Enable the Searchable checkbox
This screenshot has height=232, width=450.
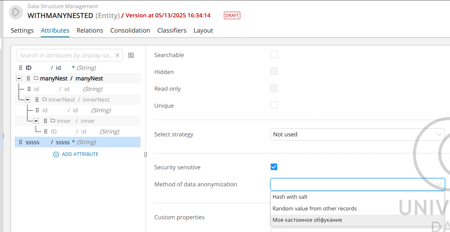pos(274,55)
